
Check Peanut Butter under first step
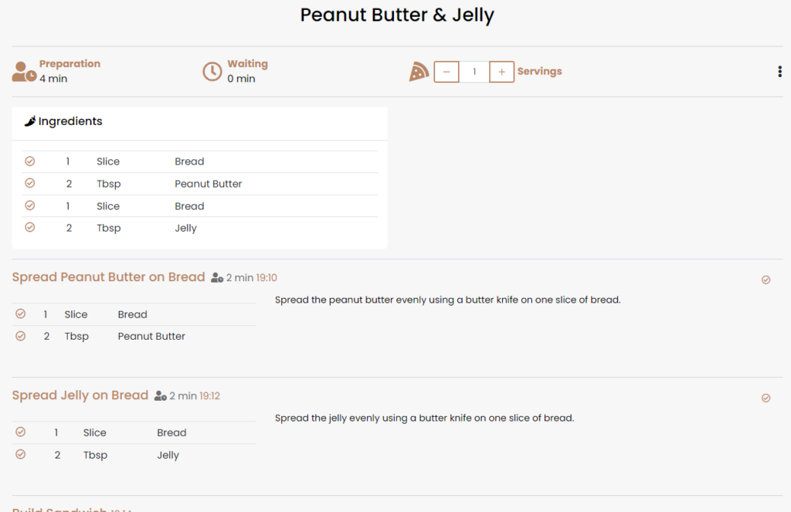(21, 336)
